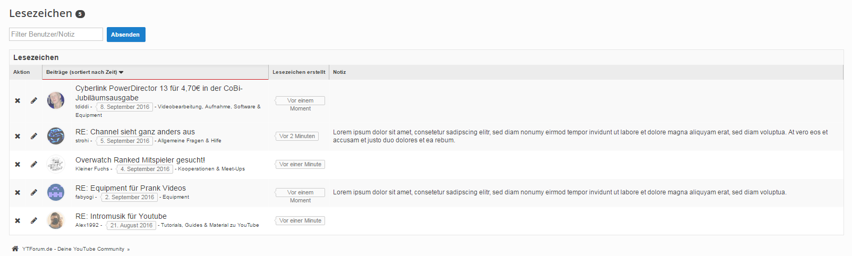
Task: Click 'YTForum.de - Deine YouTube Community' breadcrumb
Action: (73, 249)
